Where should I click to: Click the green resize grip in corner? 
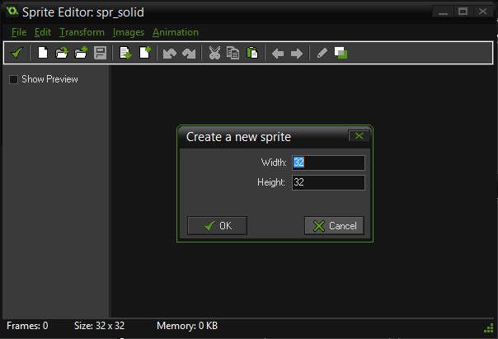[488, 328]
